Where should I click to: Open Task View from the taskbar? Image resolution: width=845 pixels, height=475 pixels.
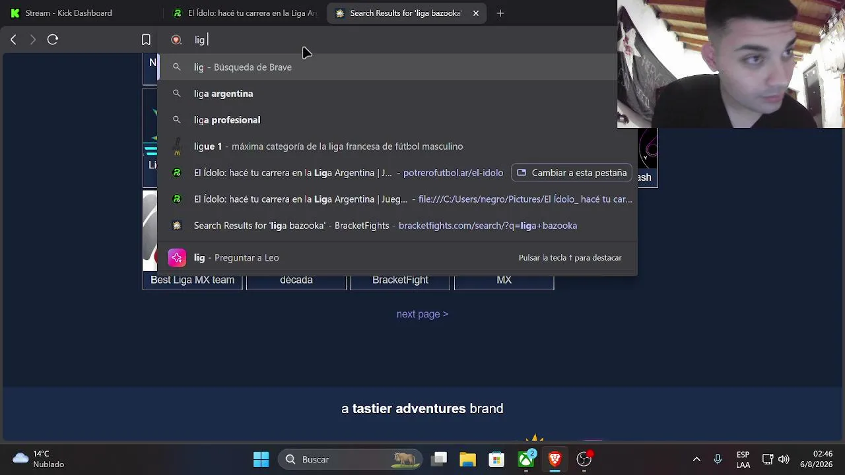pos(440,459)
